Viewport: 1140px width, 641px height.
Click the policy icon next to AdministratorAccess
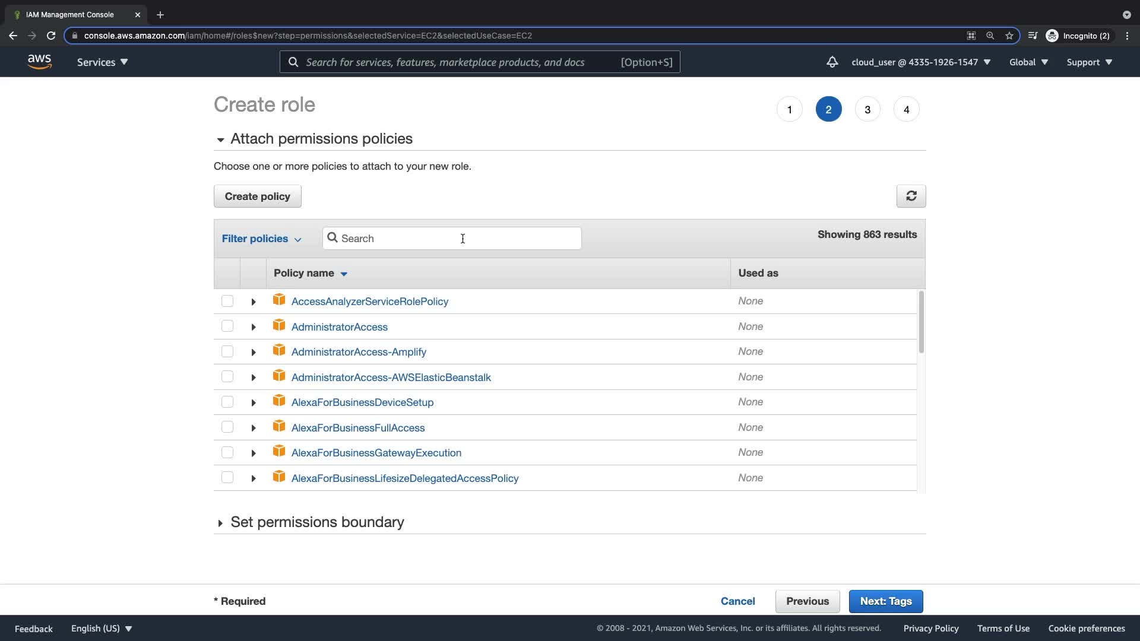tap(279, 325)
